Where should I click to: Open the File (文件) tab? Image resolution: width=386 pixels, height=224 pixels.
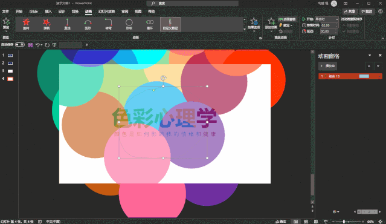click(x=5, y=12)
